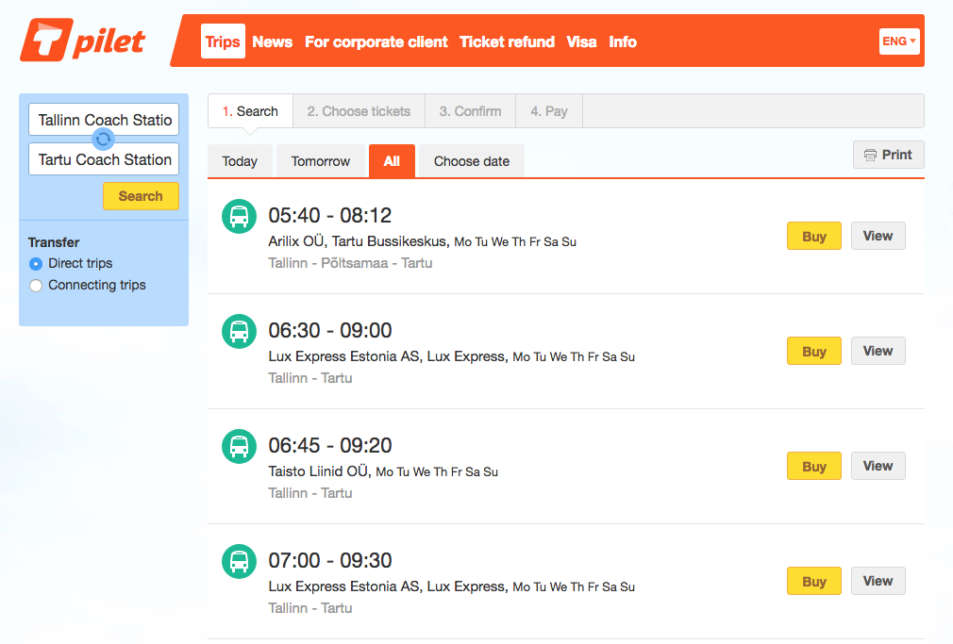Click bus icon for 05:40 trip

pyautogui.click(x=239, y=216)
